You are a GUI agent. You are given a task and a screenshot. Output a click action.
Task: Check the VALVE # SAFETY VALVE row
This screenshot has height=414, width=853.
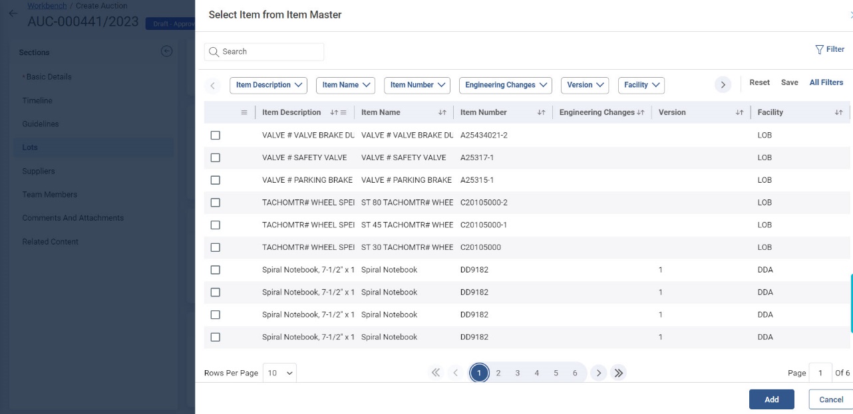[x=215, y=157]
